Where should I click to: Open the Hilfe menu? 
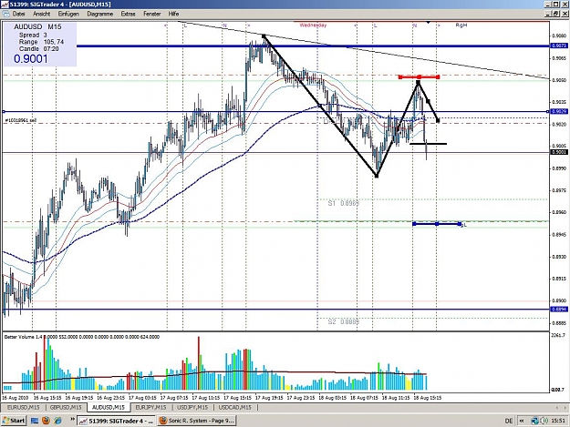[173, 14]
